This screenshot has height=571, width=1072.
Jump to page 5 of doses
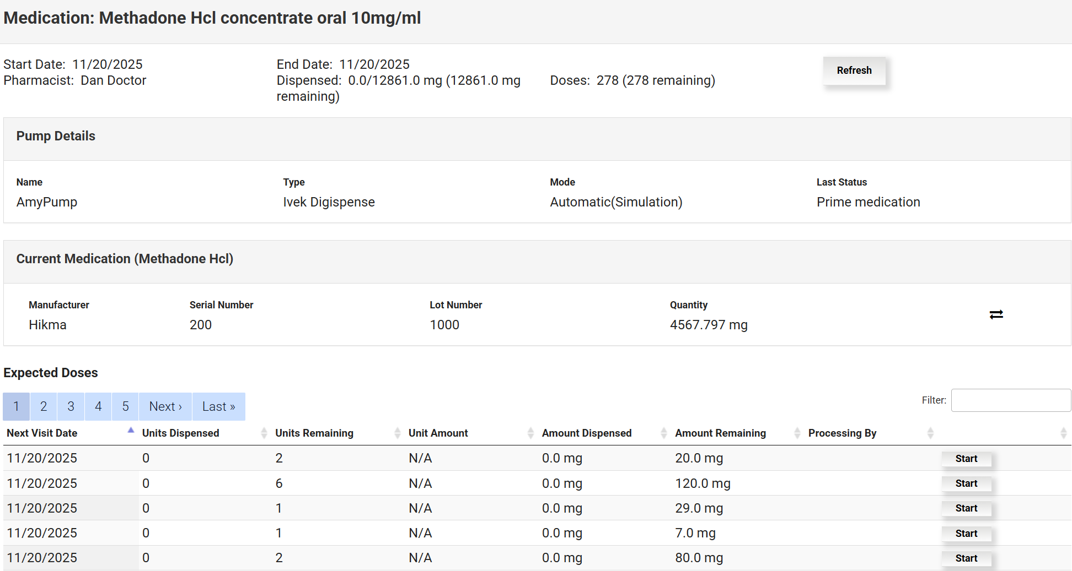[x=125, y=406]
